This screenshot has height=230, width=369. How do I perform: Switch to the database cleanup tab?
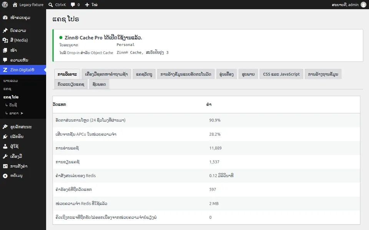pyautogui.click(x=323, y=74)
